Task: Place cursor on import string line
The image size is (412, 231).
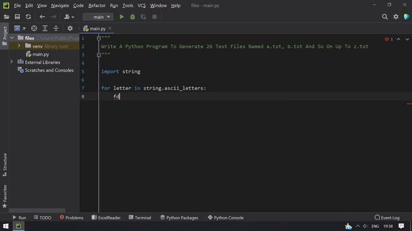Action: 120,71
